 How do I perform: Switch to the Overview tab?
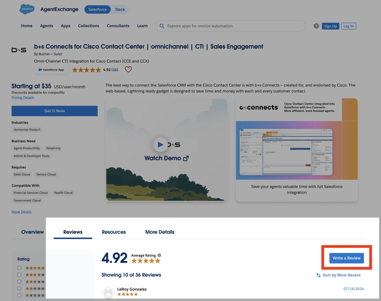[33, 232]
